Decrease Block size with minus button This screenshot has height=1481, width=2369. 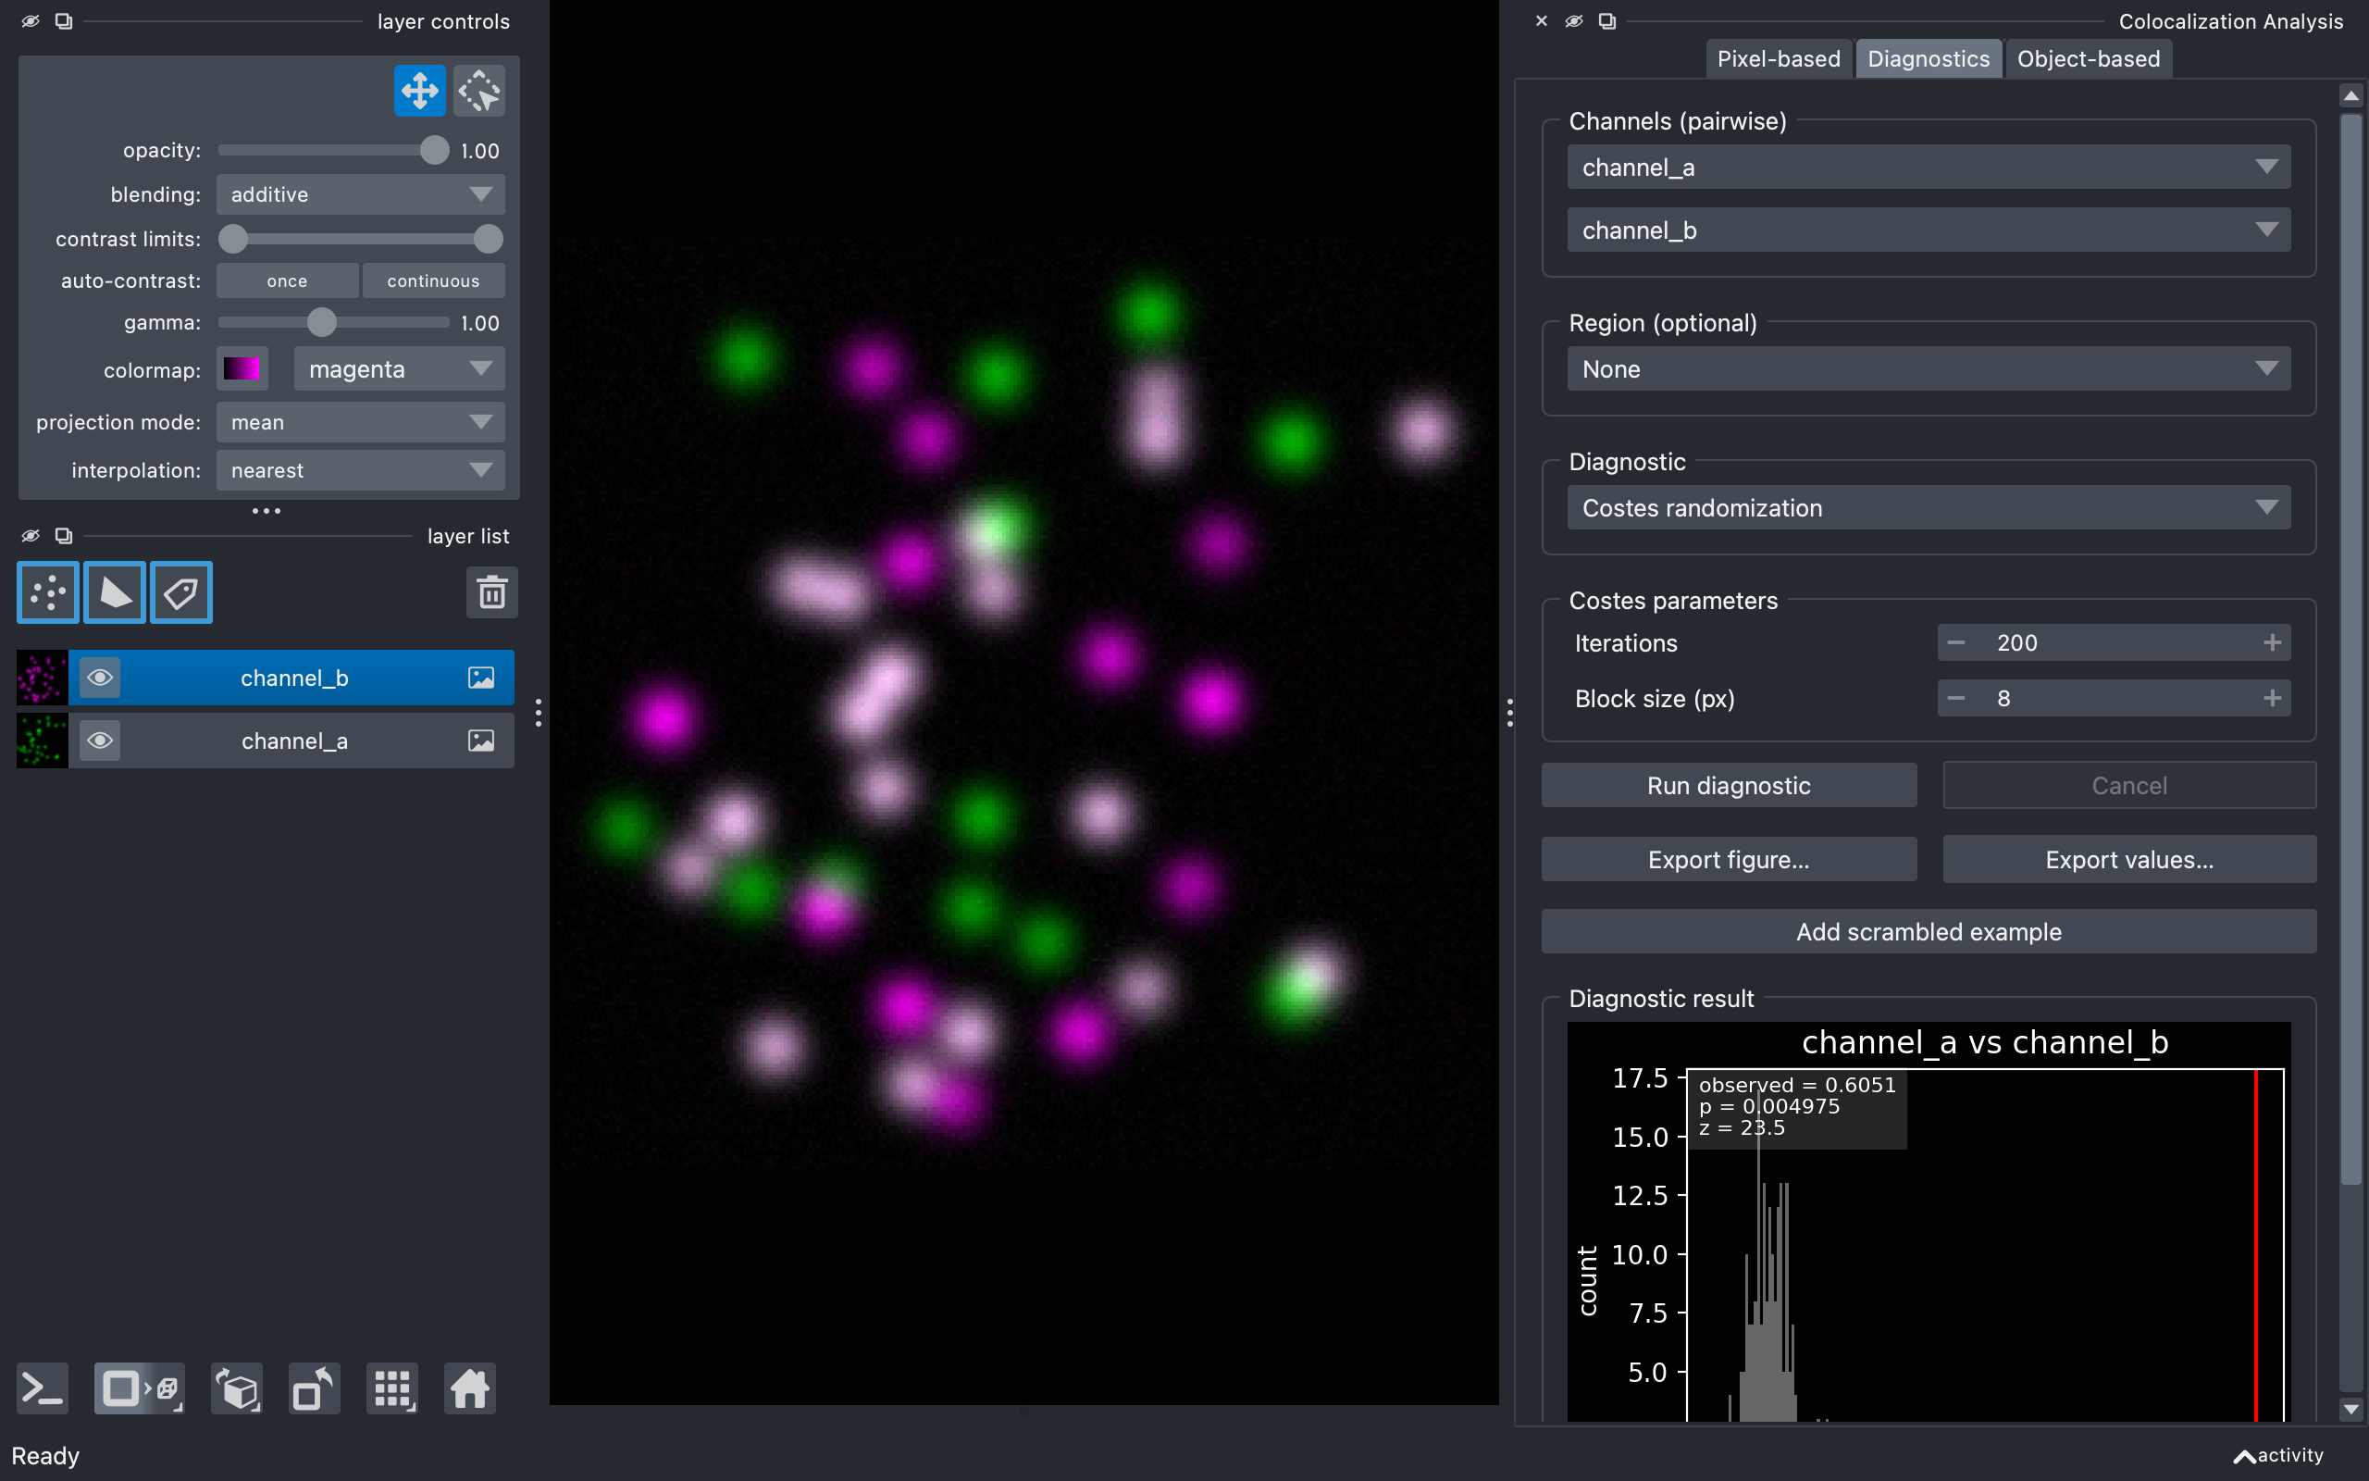[1956, 698]
